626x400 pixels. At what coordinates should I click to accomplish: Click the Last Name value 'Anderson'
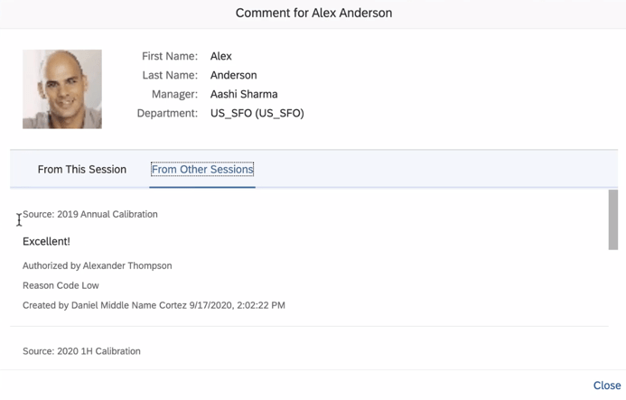233,75
